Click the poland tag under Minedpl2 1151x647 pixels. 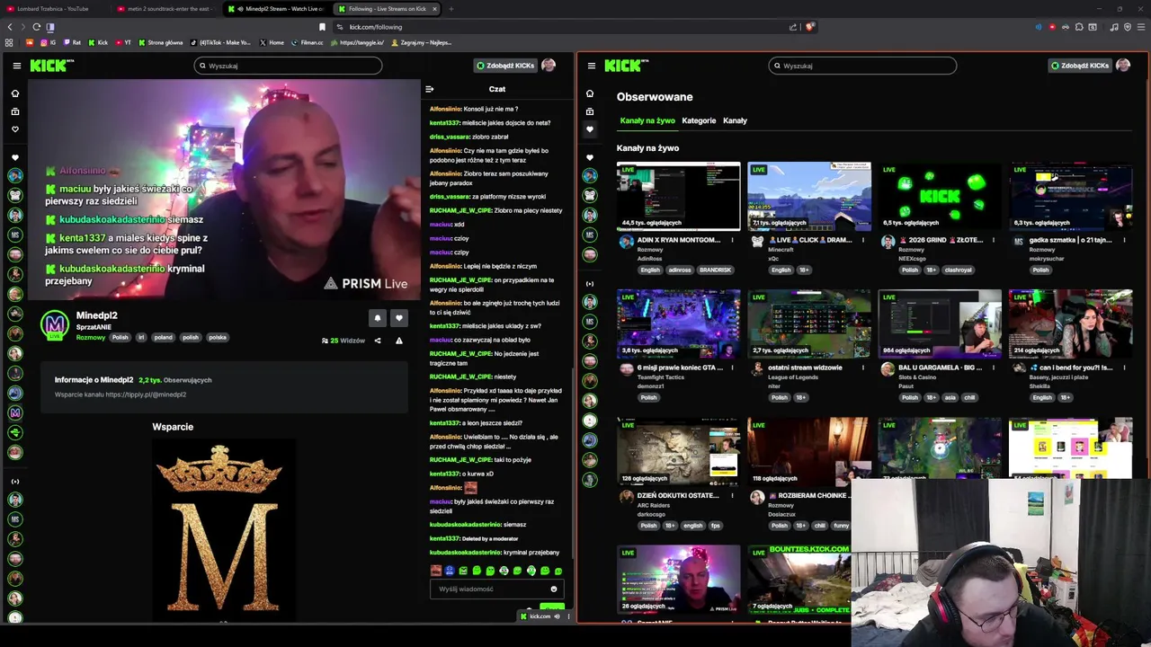pyautogui.click(x=163, y=337)
